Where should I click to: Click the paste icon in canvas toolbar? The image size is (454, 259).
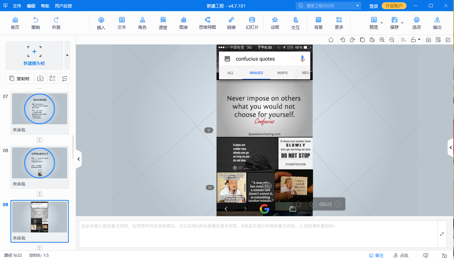tap(372, 40)
